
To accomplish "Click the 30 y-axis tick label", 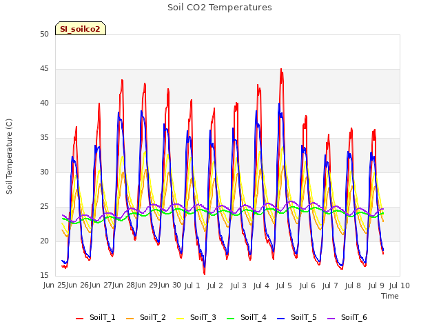I will 44,172.
